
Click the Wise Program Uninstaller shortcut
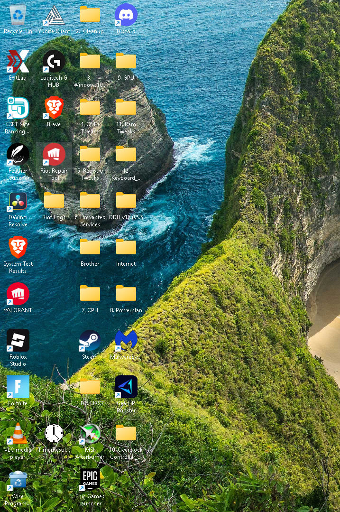(18, 480)
